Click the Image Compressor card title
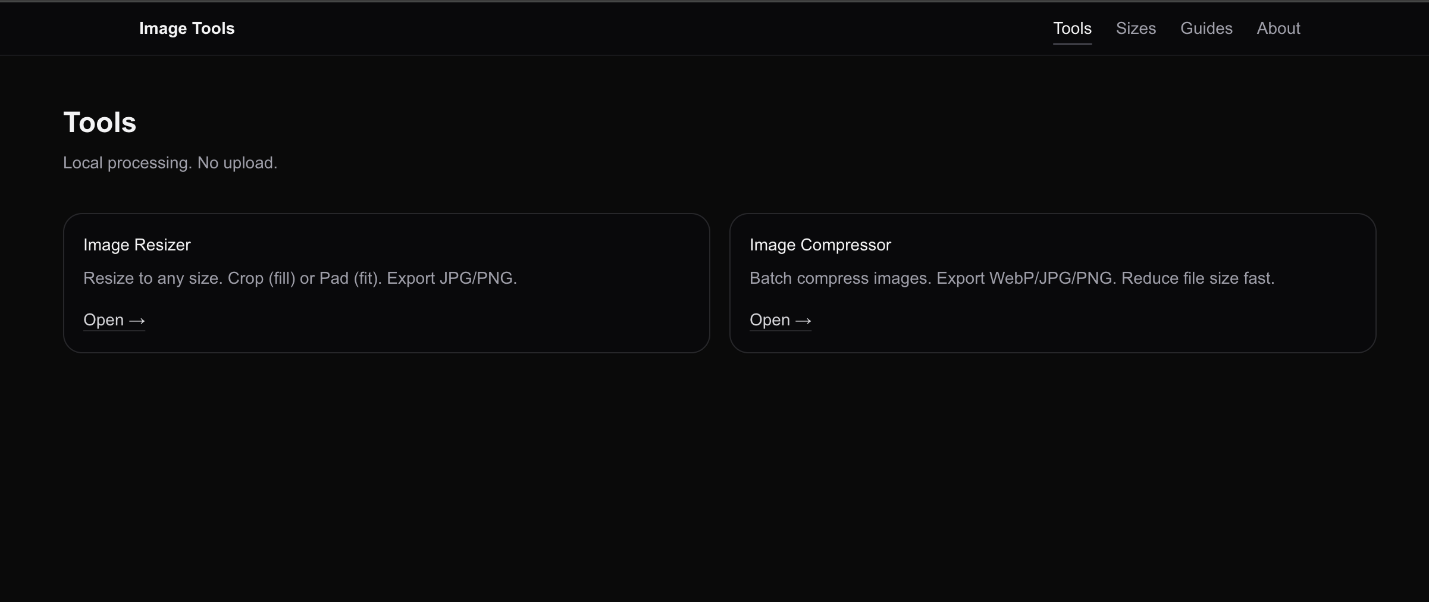Image resolution: width=1429 pixels, height=602 pixels. tap(820, 244)
